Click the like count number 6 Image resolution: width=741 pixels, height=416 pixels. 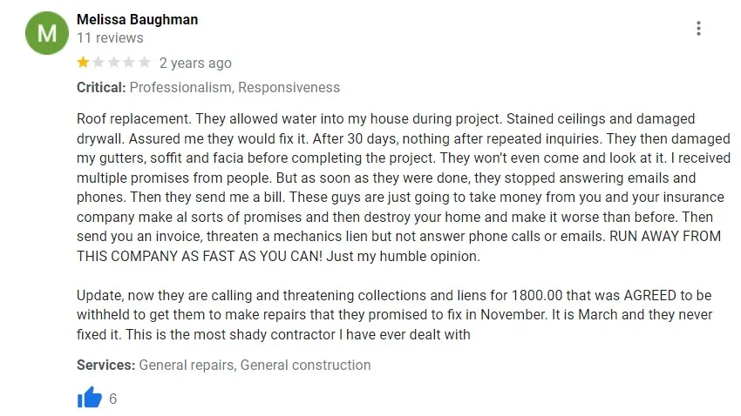coord(113,399)
